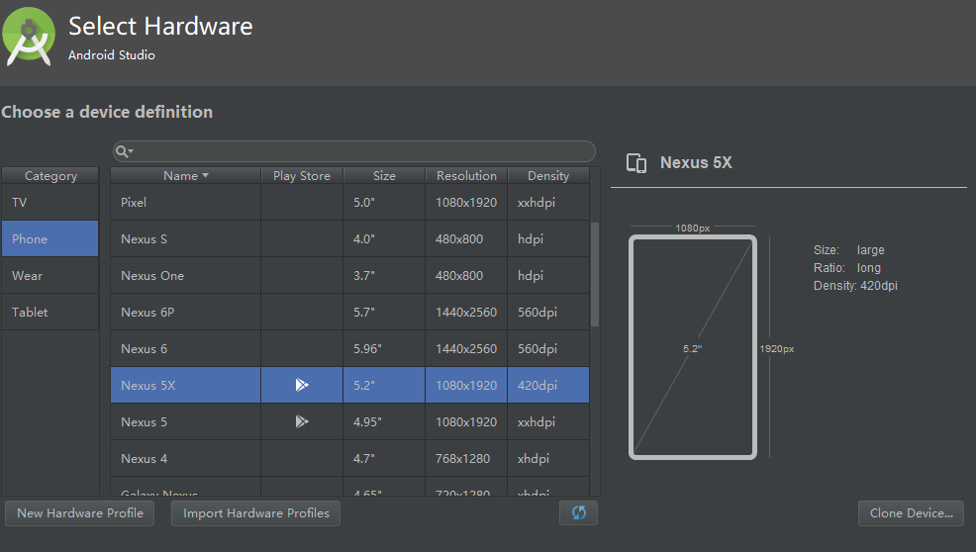Select the TV category
Image resolution: width=976 pixels, height=552 pixels.
click(x=49, y=202)
